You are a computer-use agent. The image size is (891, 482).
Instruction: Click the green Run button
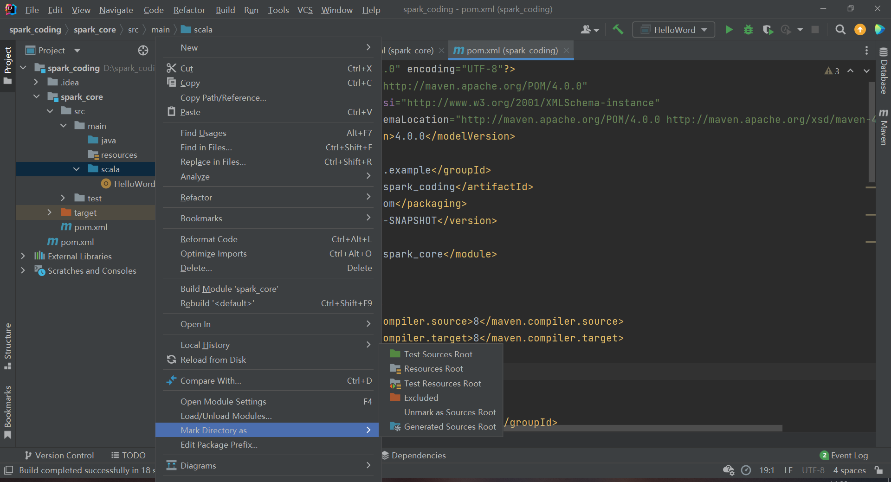(x=729, y=30)
